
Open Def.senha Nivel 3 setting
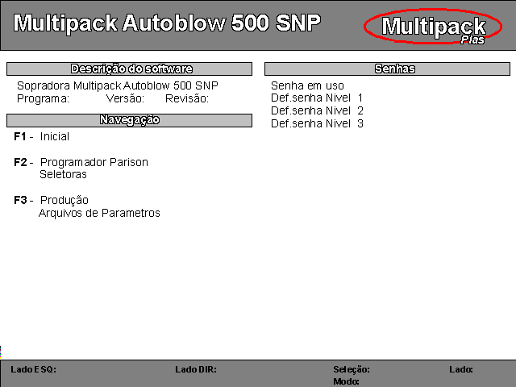click(x=317, y=123)
